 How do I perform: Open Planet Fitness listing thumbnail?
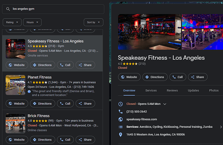(16, 85)
